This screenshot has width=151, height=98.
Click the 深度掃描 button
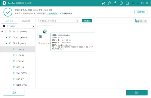coord(141,12)
